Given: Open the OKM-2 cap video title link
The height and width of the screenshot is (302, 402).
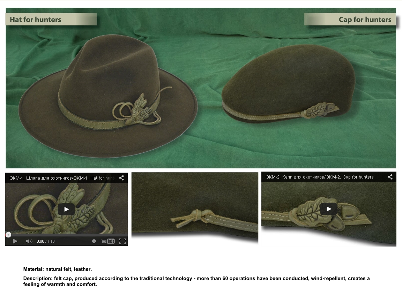Looking at the screenshot, I should (x=319, y=177).
